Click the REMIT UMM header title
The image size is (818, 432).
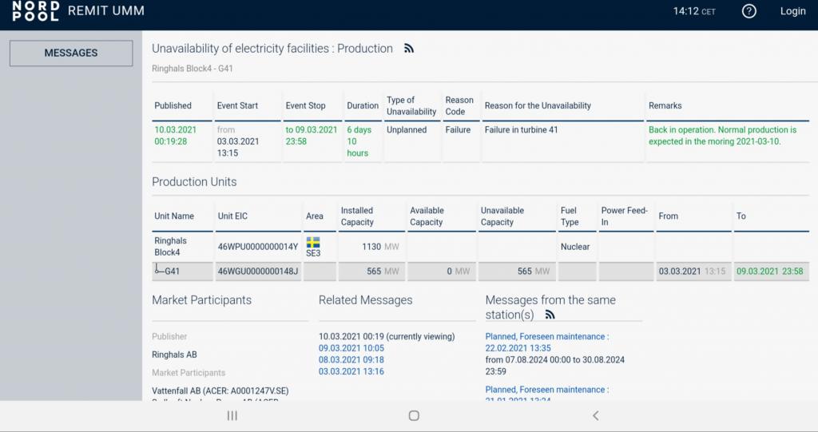tap(106, 11)
